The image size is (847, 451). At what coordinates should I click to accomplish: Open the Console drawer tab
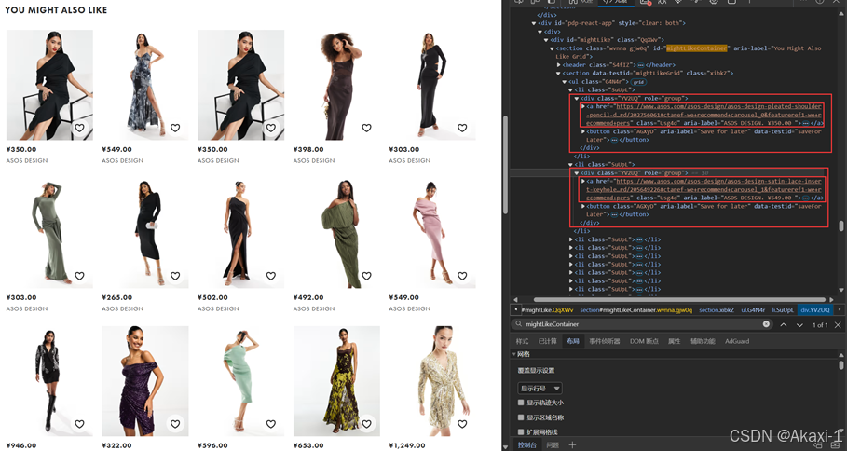coord(526,445)
